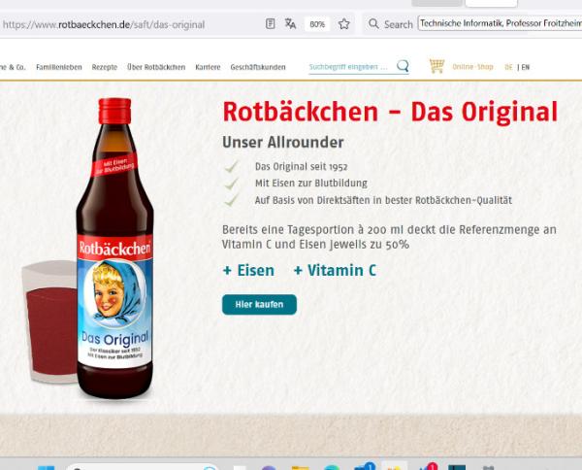Open the shopping cart icon
This screenshot has width=582, height=470.
pos(436,66)
